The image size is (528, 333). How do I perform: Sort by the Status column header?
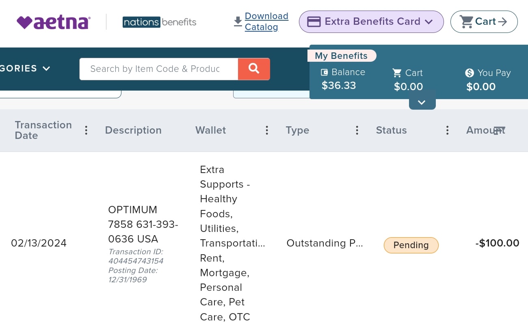[391, 130]
